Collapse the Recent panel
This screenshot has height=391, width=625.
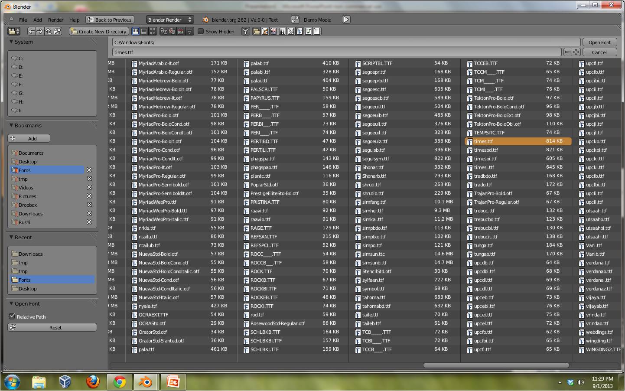click(x=12, y=238)
